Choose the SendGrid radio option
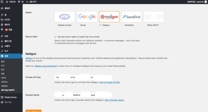Image resolution: width=208 pixels, height=112 pixels. coord(122,25)
